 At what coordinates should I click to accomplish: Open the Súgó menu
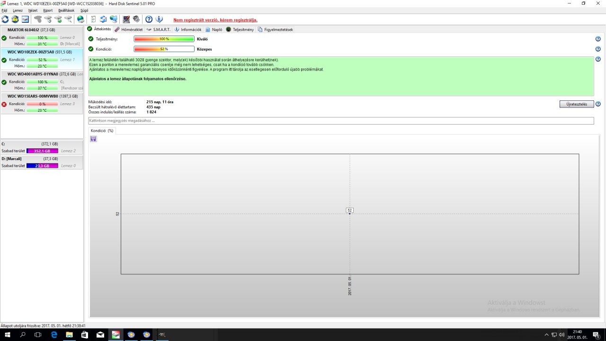click(84, 10)
